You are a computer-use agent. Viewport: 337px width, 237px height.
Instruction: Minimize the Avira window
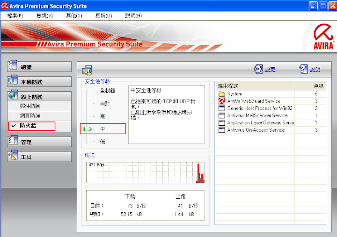(313, 6)
